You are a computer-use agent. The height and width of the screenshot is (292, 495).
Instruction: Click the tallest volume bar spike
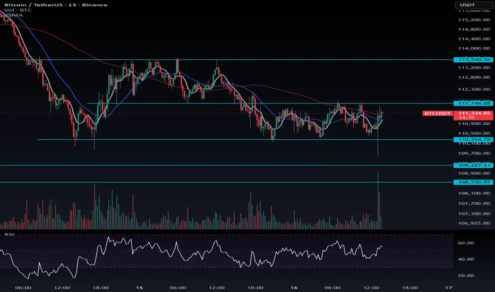click(x=379, y=202)
